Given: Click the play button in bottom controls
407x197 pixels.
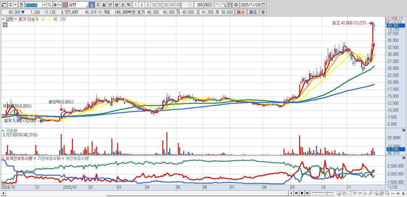Looking at the screenshot, I should [291, 193].
